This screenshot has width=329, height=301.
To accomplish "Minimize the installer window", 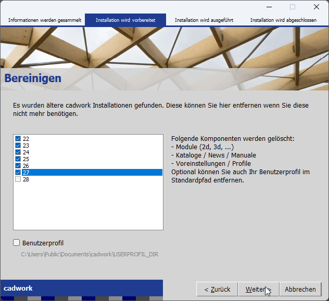I will tap(269, 7).
